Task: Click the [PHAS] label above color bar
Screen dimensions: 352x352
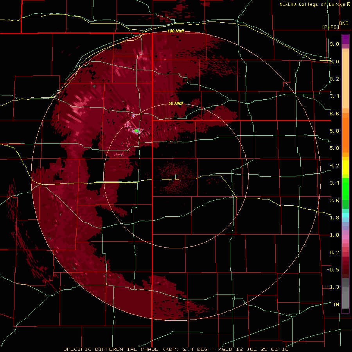Action: 330,27
